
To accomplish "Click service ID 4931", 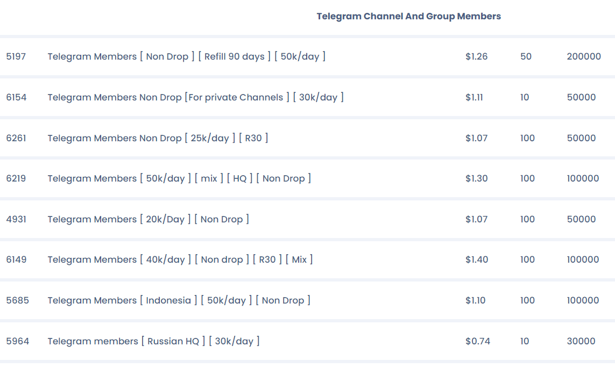I will pos(16,219).
